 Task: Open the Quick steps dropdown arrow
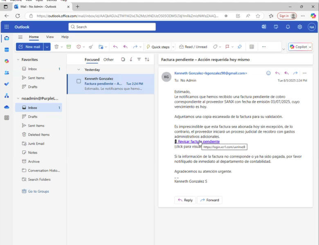tap(173, 47)
